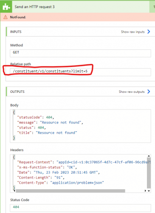Open the Show raw outputs link

tap(132, 92)
